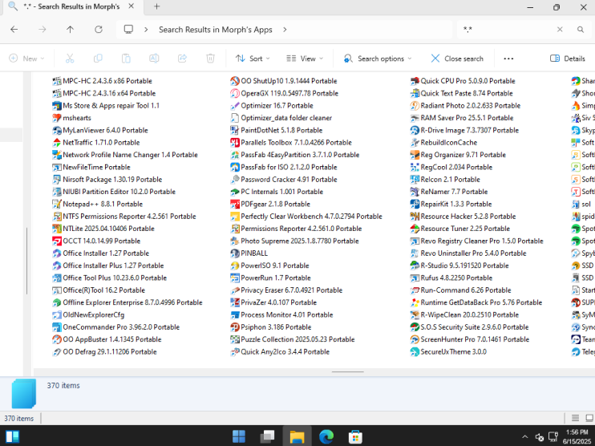The image size is (595, 446).
Task: Select RegCool 2.034 Portable
Action: click(x=451, y=167)
